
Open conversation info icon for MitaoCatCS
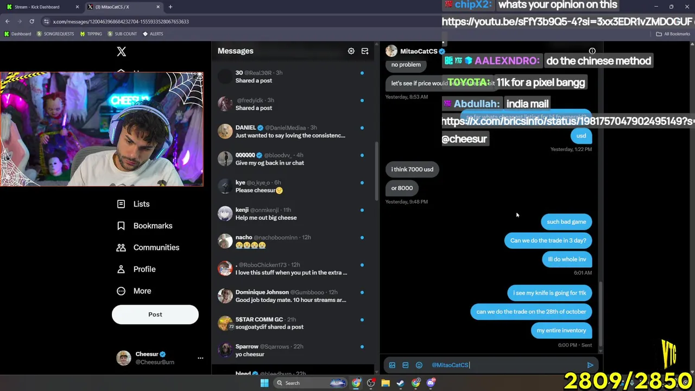click(592, 51)
